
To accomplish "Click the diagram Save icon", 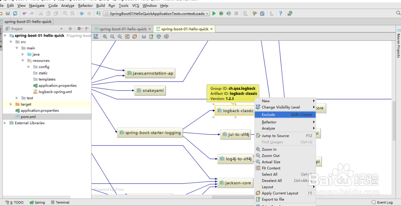I will point(144,36).
